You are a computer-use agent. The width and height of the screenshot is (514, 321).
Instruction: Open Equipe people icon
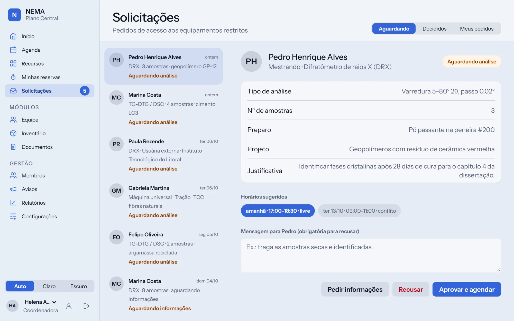pyautogui.click(x=13, y=120)
